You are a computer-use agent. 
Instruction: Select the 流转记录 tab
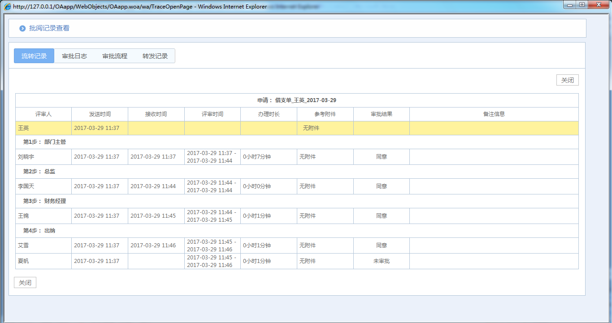pos(34,56)
